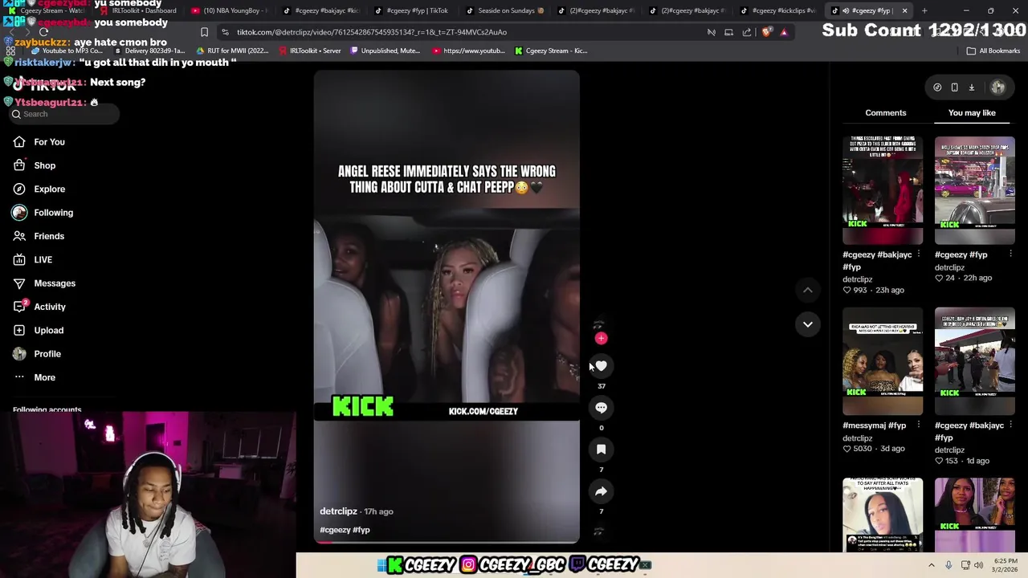The image size is (1028, 578).
Task: Click the TikTok search field
Action: click(x=64, y=114)
